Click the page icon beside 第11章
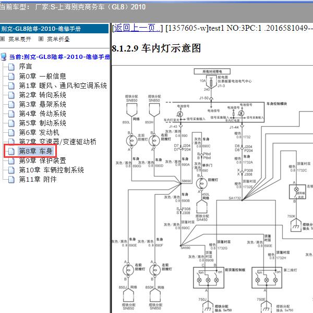 coord(11,180)
